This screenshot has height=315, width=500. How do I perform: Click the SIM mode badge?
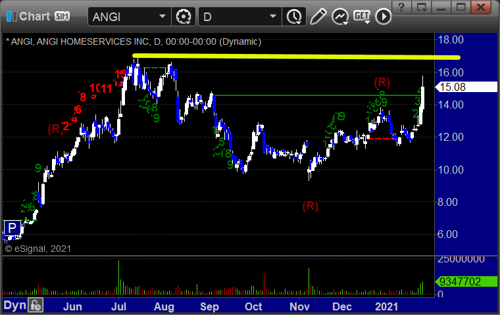(x=62, y=16)
